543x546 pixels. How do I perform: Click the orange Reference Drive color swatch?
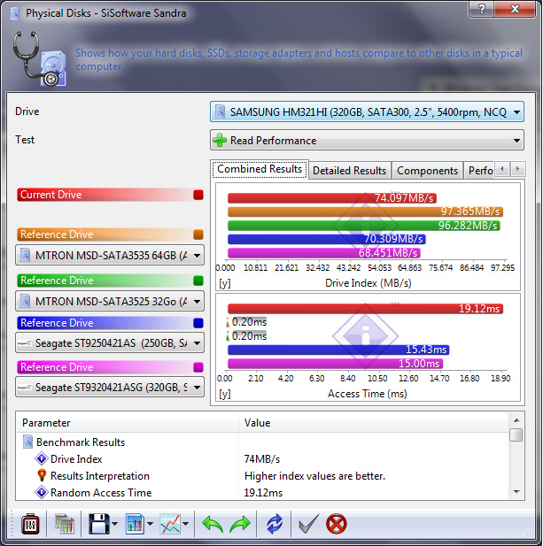[x=198, y=235]
